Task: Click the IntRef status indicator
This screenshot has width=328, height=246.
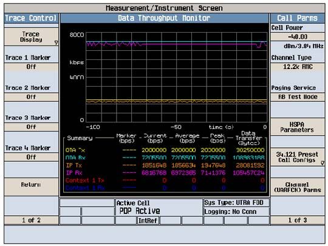Action: (148, 221)
